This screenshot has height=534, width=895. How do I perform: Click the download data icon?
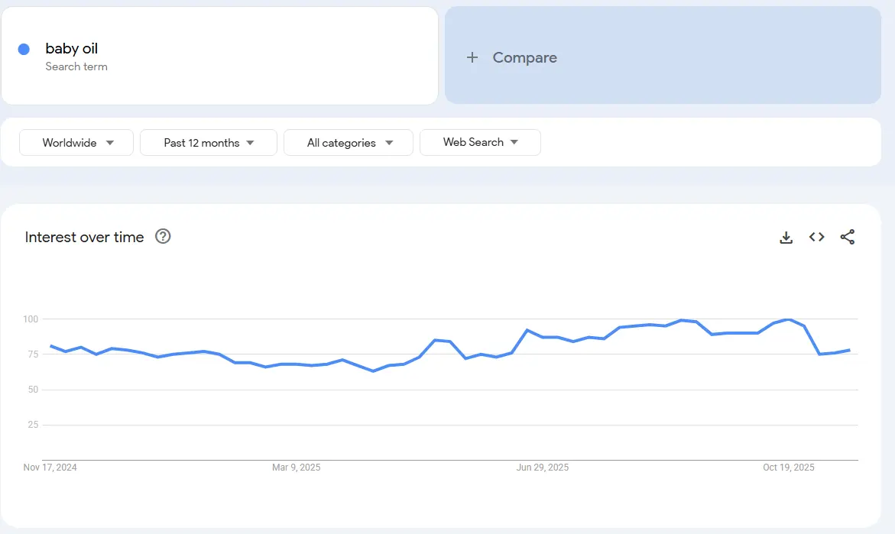point(786,237)
